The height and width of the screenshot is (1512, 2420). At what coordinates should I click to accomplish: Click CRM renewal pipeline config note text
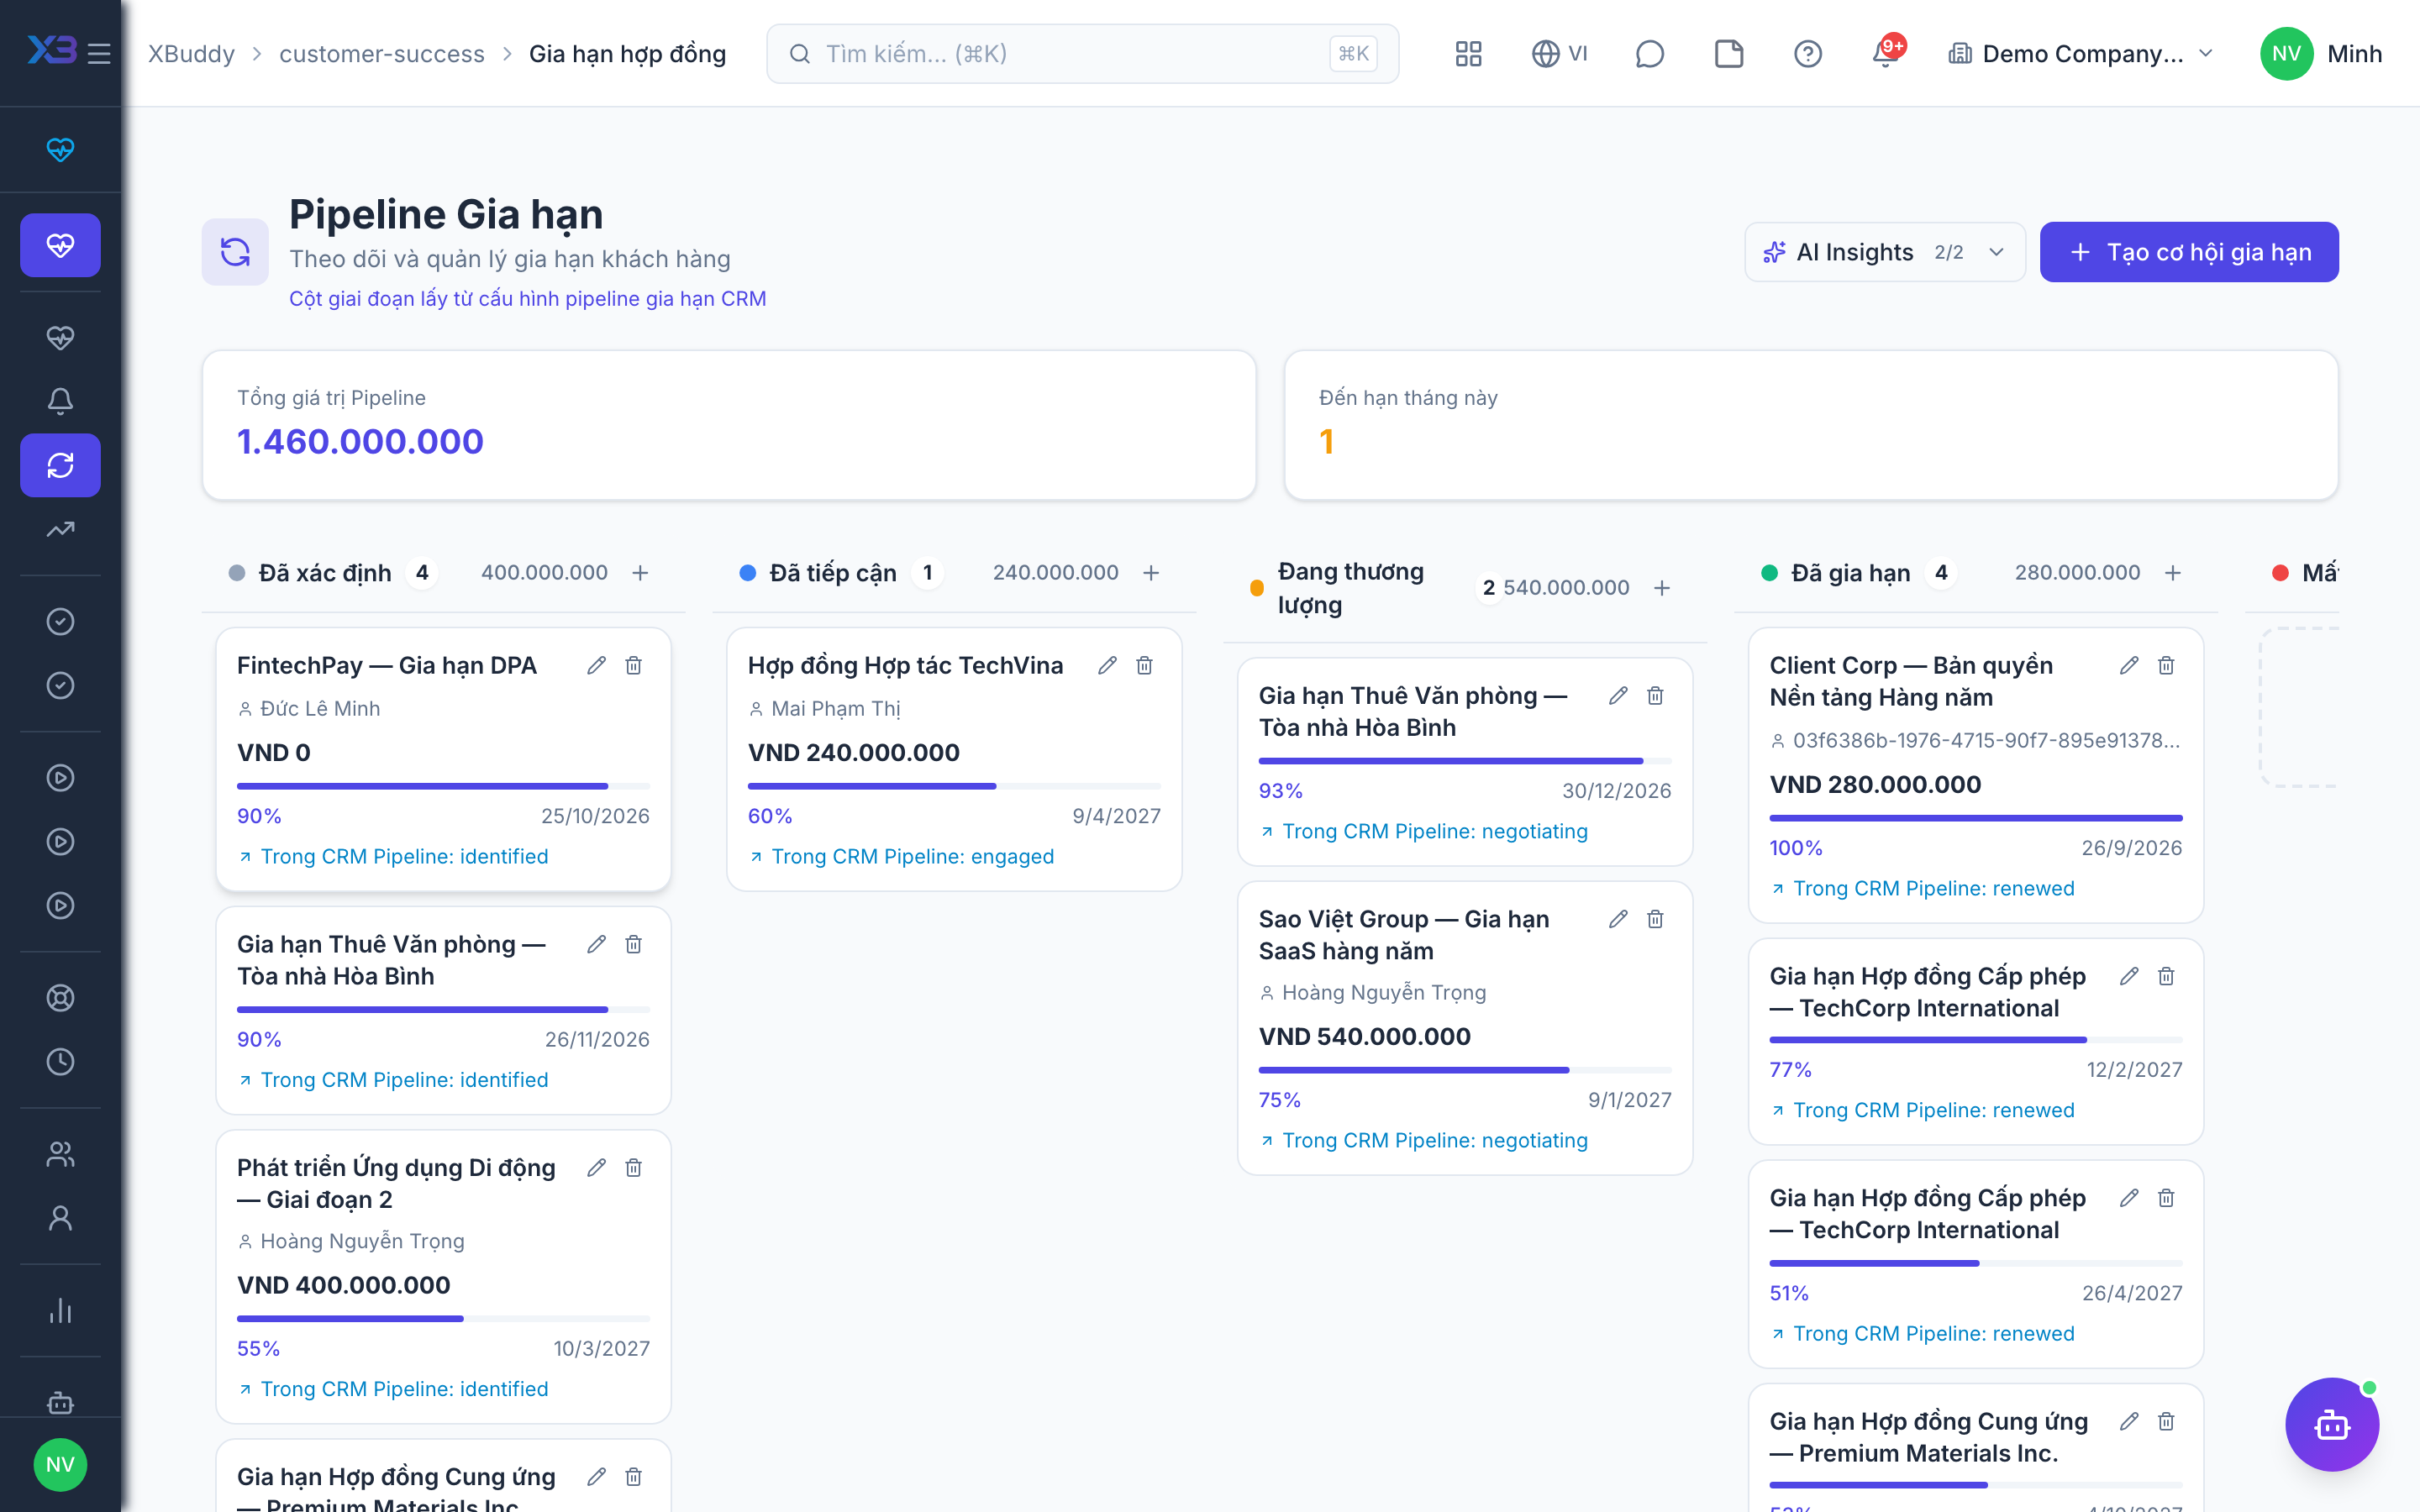pos(527,298)
